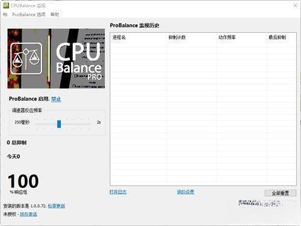
Task: Click the 0 总抑制 counter text
Action: (17, 143)
